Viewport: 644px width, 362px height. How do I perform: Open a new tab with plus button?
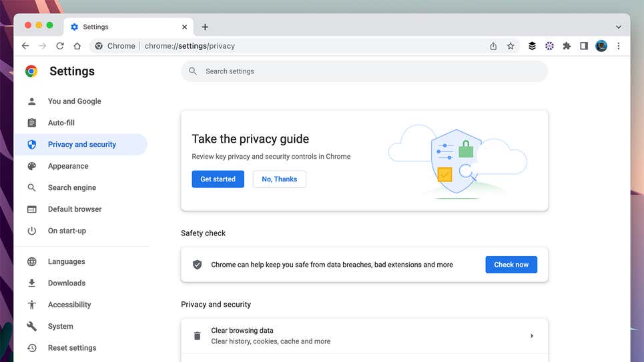(205, 27)
